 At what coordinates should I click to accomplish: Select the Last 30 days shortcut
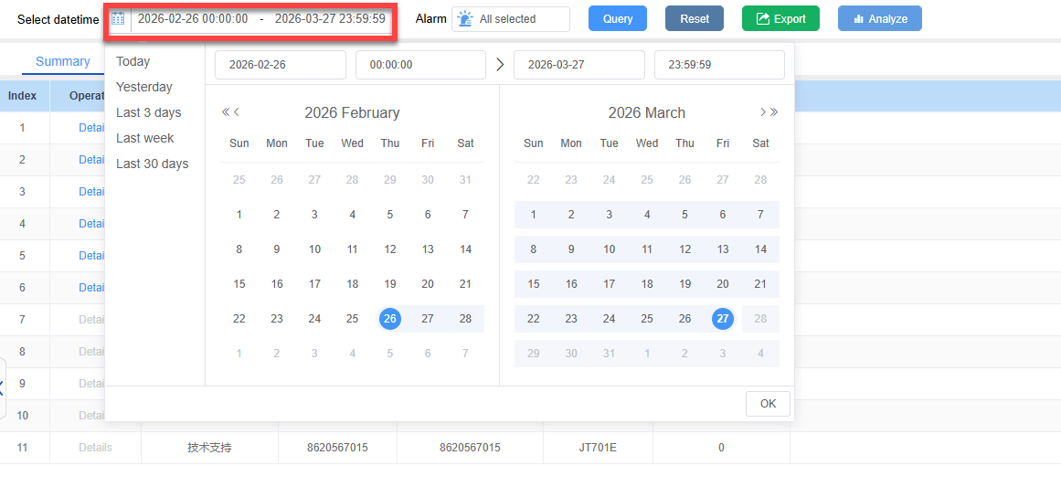(x=152, y=164)
